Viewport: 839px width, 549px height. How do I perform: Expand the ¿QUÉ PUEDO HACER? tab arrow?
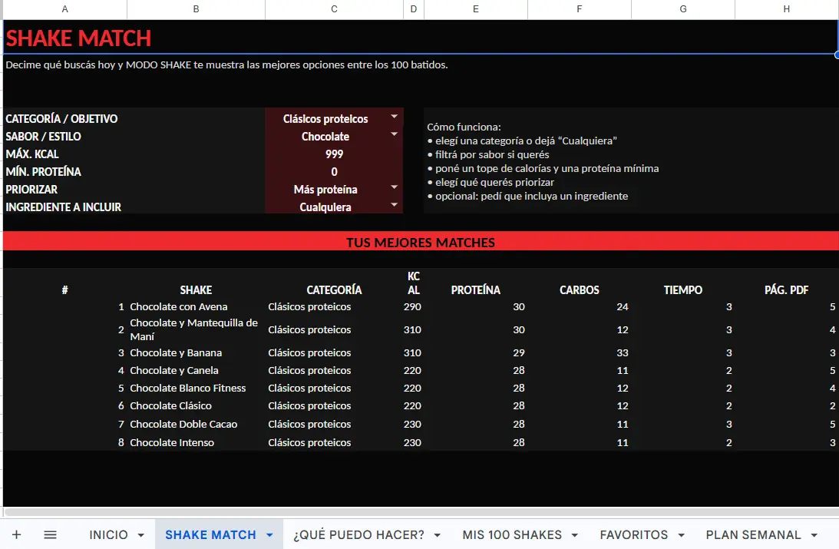[438, 535]
